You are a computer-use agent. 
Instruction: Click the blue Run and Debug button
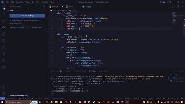pos(27,16)
